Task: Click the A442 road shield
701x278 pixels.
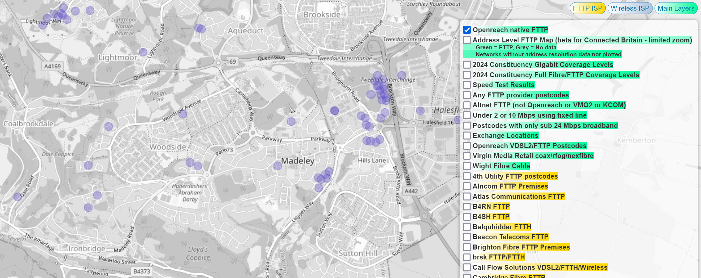Action: [x=411, y=191]
